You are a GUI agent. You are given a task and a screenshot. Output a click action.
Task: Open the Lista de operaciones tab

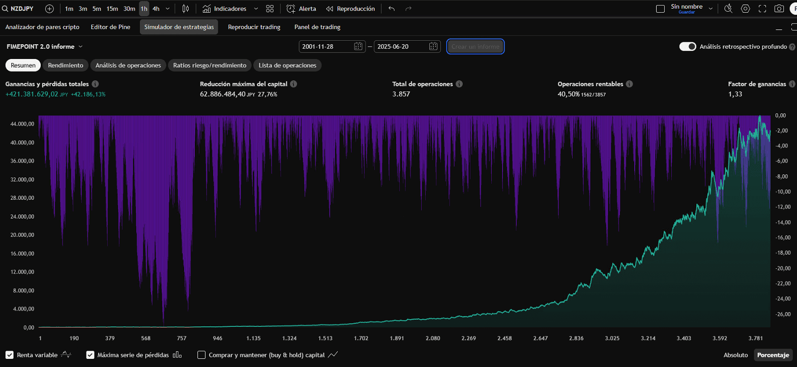[287, 65]
